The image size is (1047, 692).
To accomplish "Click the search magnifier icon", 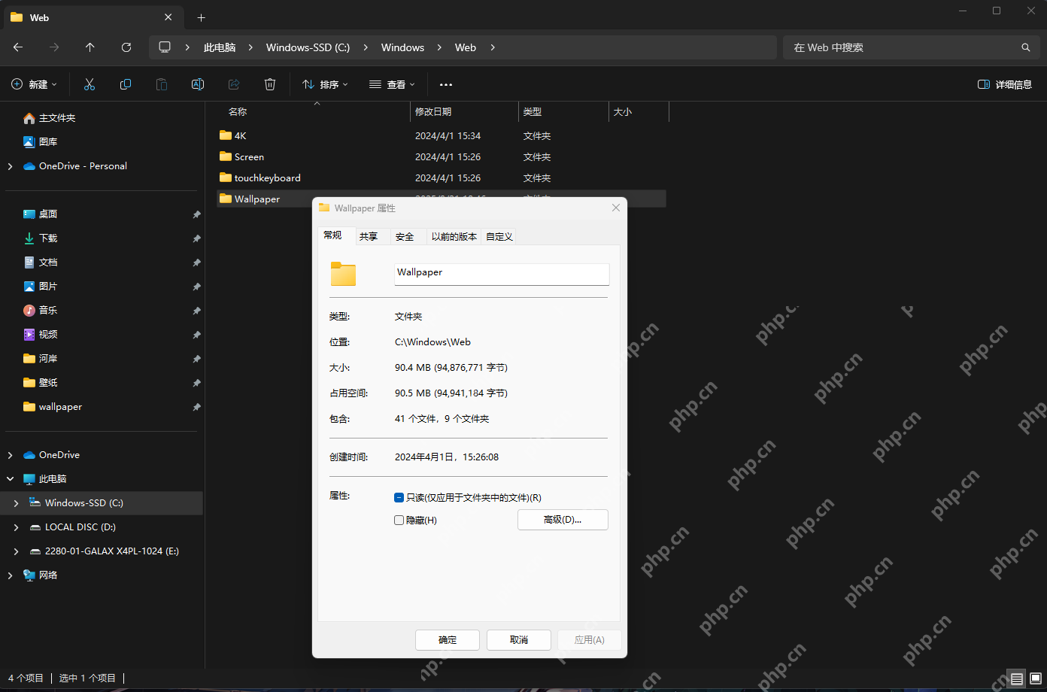I will 1025,47.
